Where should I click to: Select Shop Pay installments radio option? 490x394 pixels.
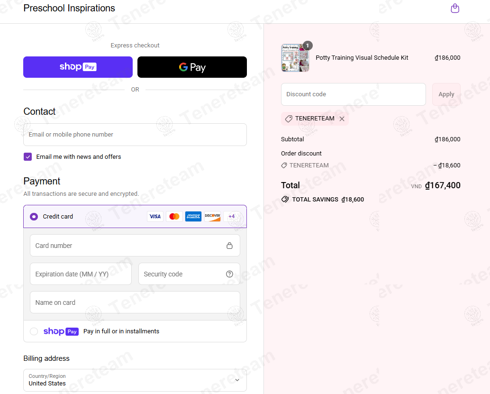coord(34,331)
